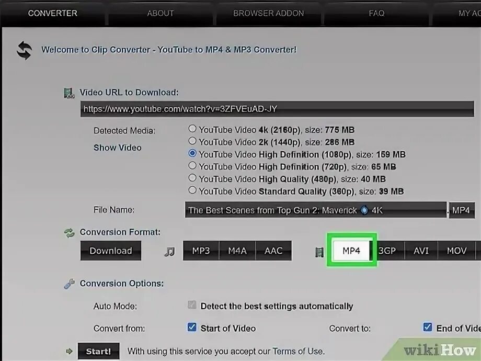The height and width of the screenshot is (361, 481).
Task: Choose MP4 conversion format
Action: pos(351,251)
